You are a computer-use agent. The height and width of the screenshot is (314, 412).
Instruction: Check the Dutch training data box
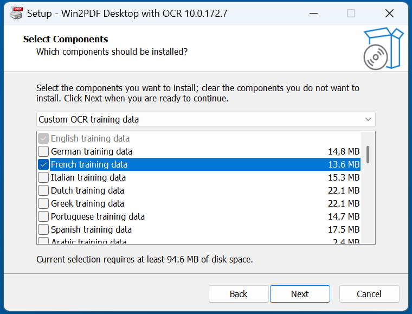coord(43,190)
